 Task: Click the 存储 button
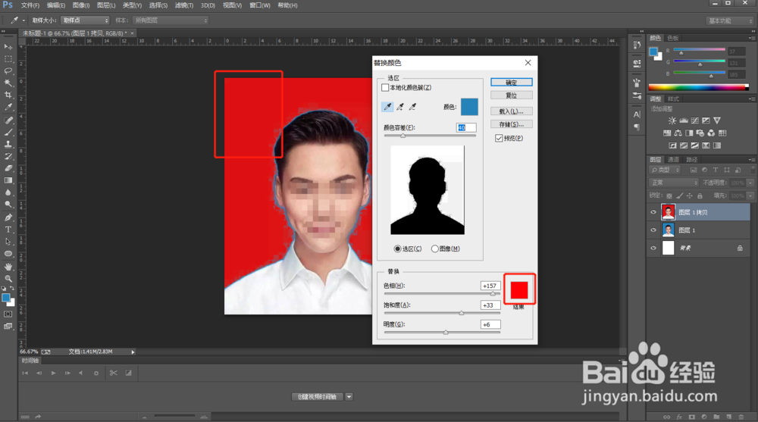512,124
